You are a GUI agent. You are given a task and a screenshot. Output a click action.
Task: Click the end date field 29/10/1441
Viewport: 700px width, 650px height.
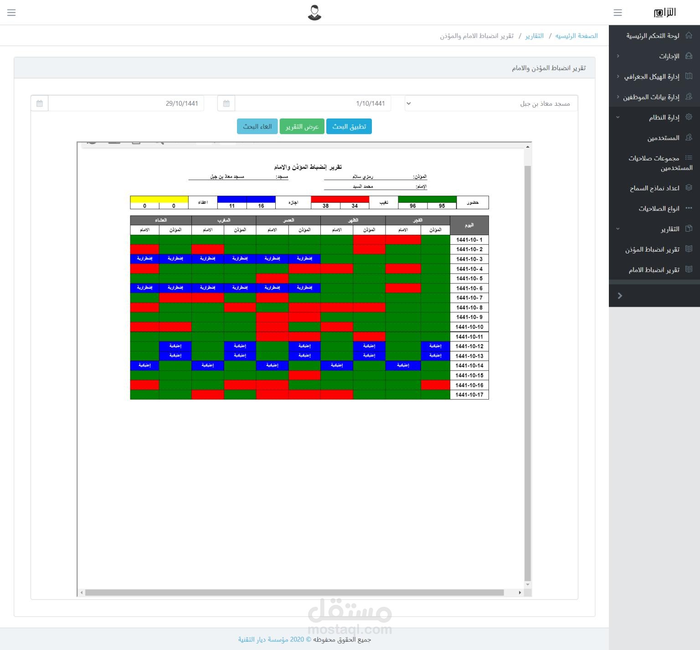pyautogui.click(x=126, y=103)
